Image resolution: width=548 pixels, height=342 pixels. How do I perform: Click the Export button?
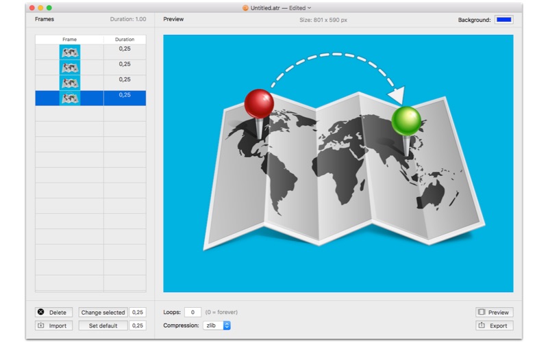[494, 326]
